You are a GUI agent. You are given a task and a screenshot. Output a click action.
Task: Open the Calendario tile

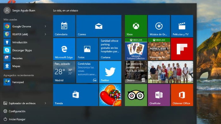tap(64, 26)
